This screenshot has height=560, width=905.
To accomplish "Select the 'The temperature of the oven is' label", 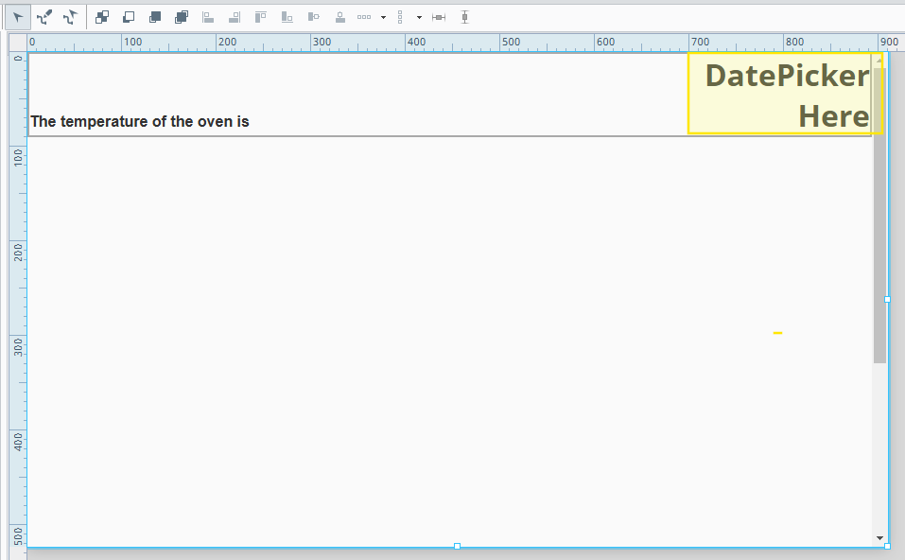I will pos(140,122).
